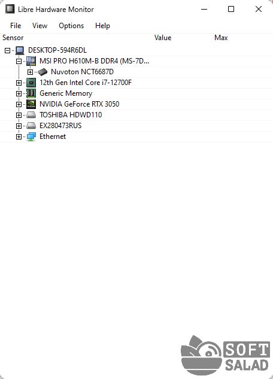This screenshot has height=379, width=273.
Task: Select the Generic Memory tree item
Action: pyautogui.click(x=66, y=93)
